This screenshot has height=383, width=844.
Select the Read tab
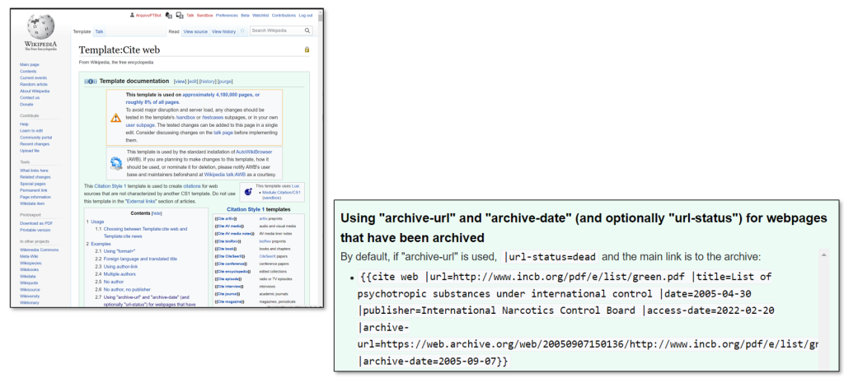pos(173,32)
